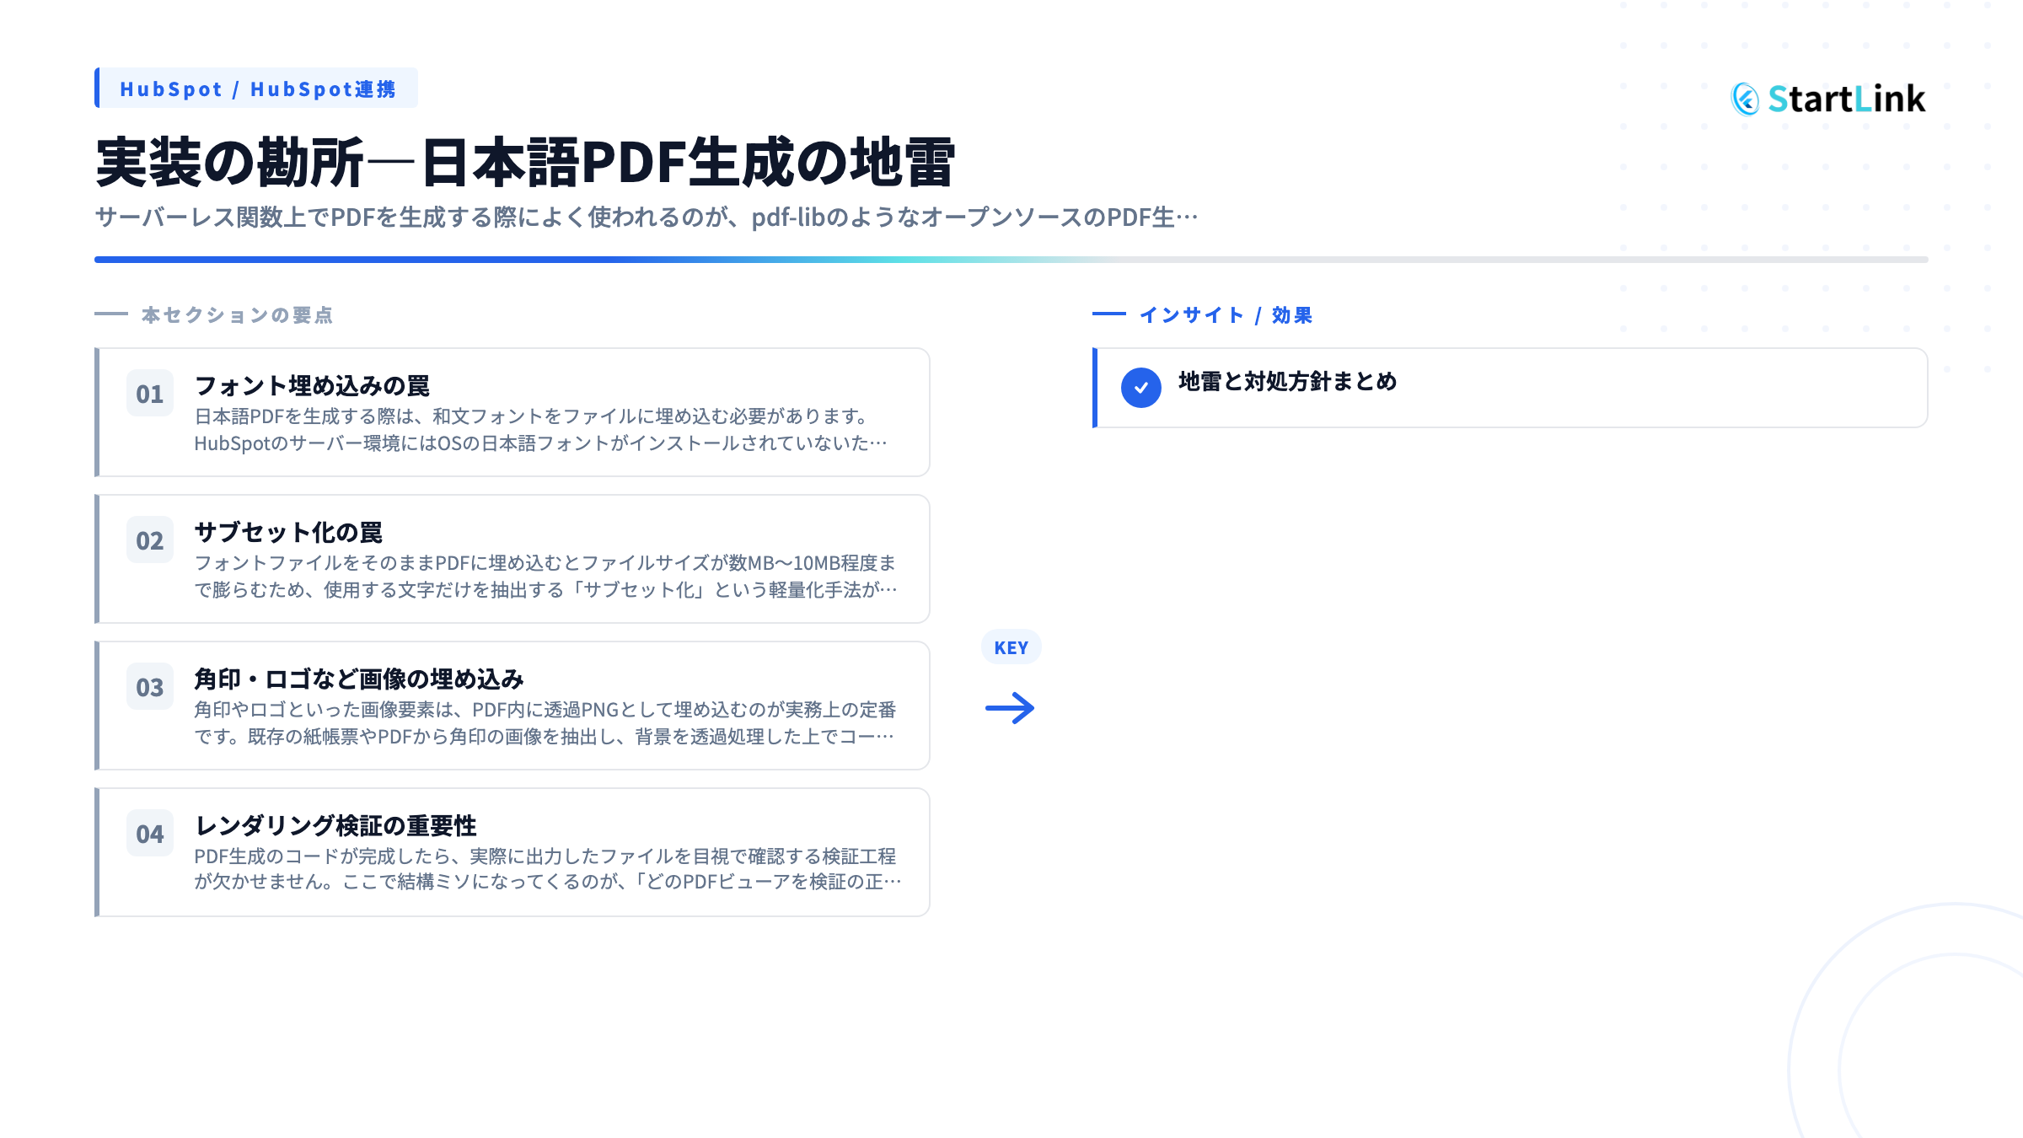
Task: Click the StartLink logo icon
Action: [1745, 99]
